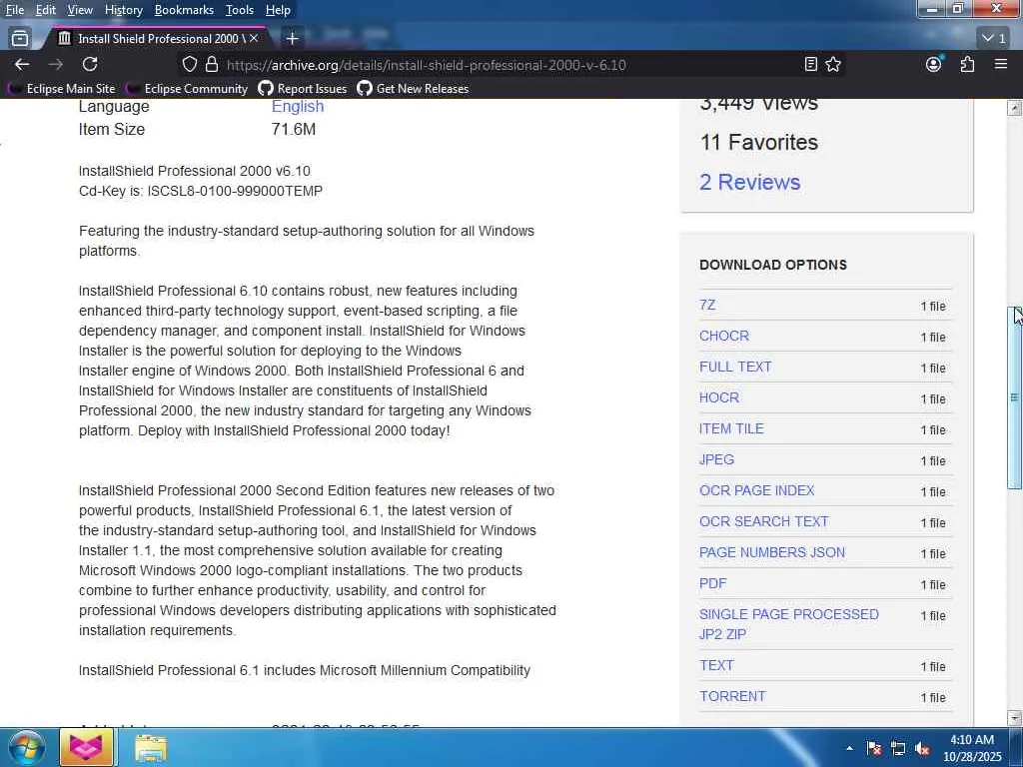Download the OCR PAGE INDEX option
The width and height of the screenshot is (1023, 767).
click(x=757, y=490)
